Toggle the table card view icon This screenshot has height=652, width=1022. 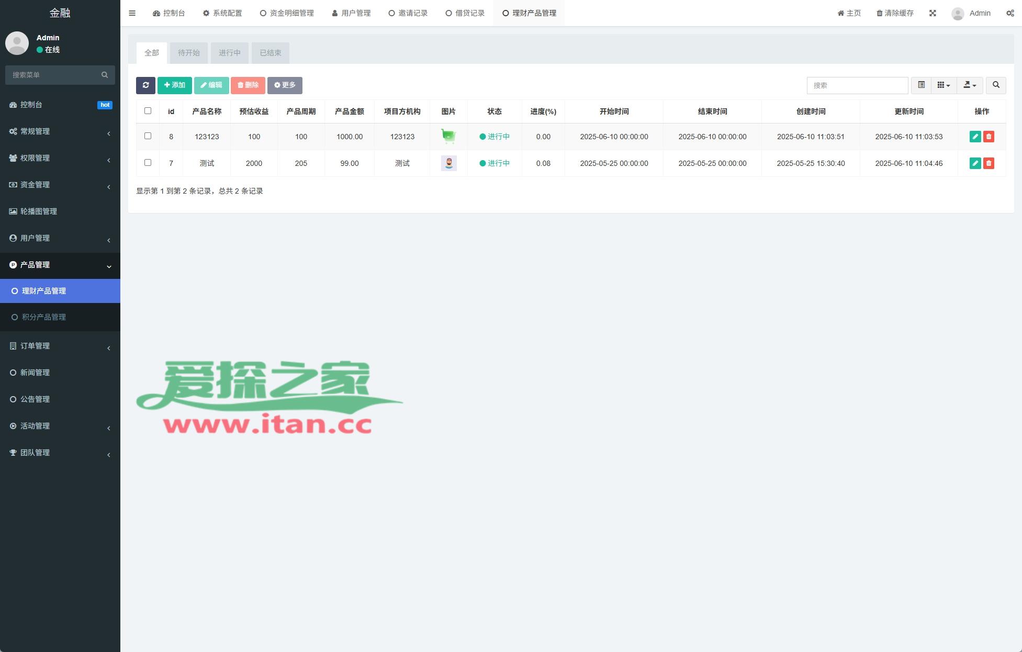pos(921,85)
